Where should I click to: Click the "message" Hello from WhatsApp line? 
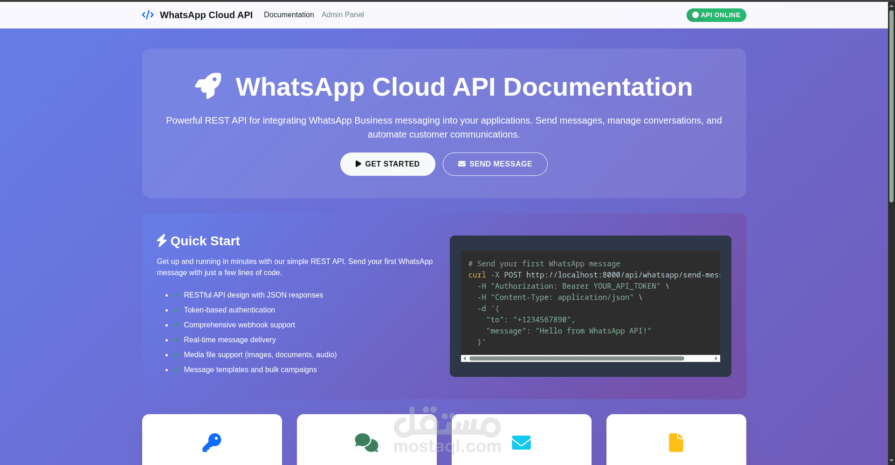(569, 331)
